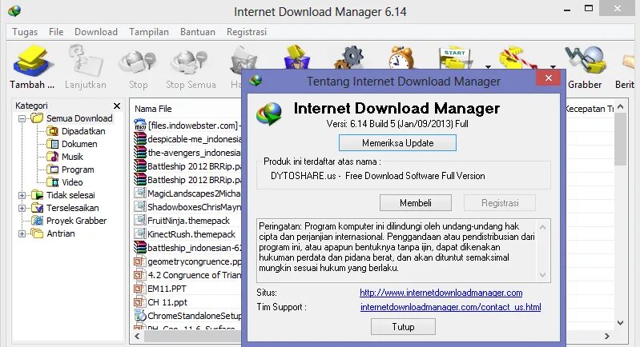640x347 pixels.
Task: Open the Grabber tool icon
Action: click(585, 60)
